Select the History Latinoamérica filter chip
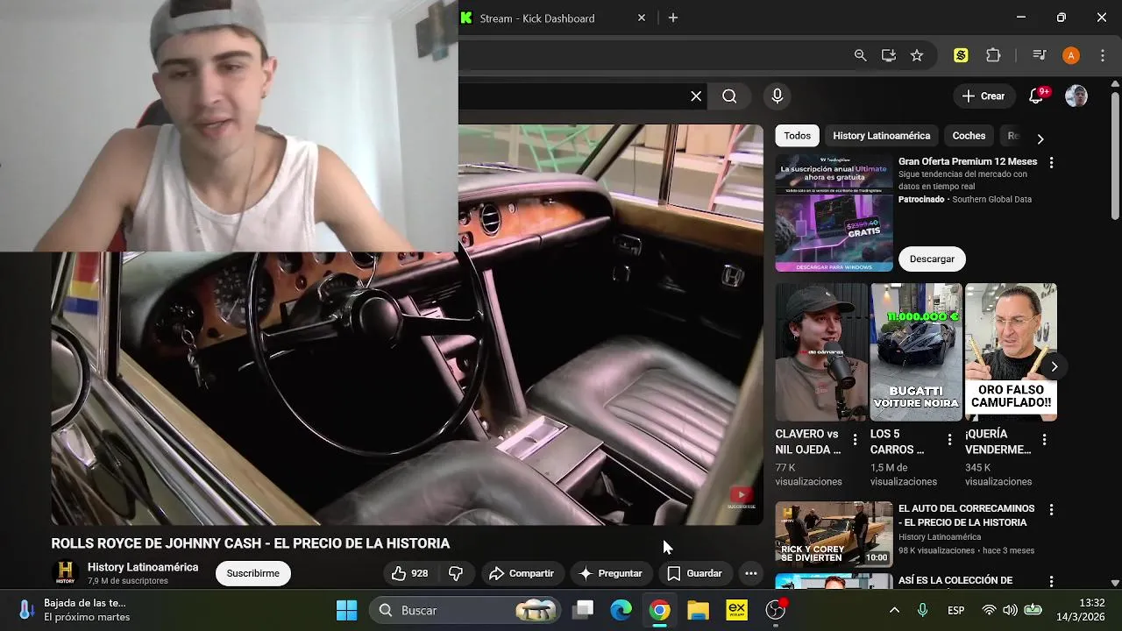The height and width of the screenshot is (631, 1122). click(881, 136)
